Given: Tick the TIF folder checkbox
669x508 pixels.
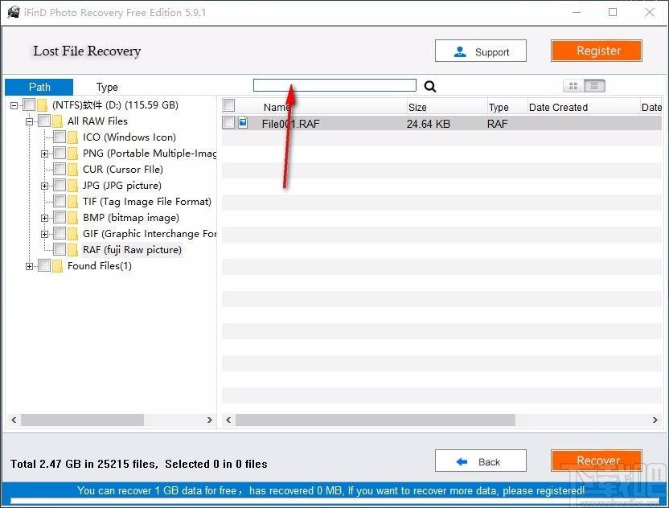Looking at the screenshot, I should (60, 201).
